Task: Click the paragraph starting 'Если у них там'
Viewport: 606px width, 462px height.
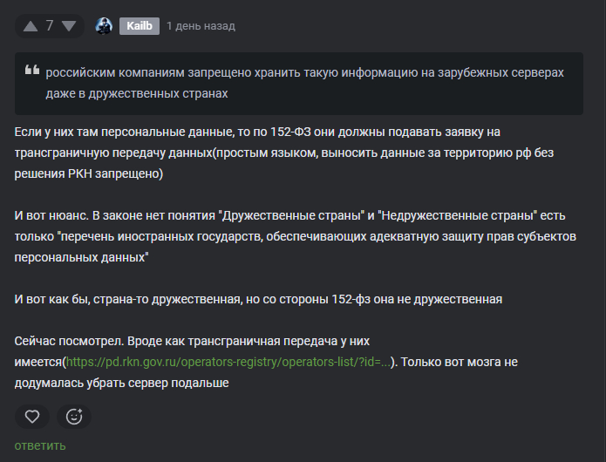Action: point(284,153)
